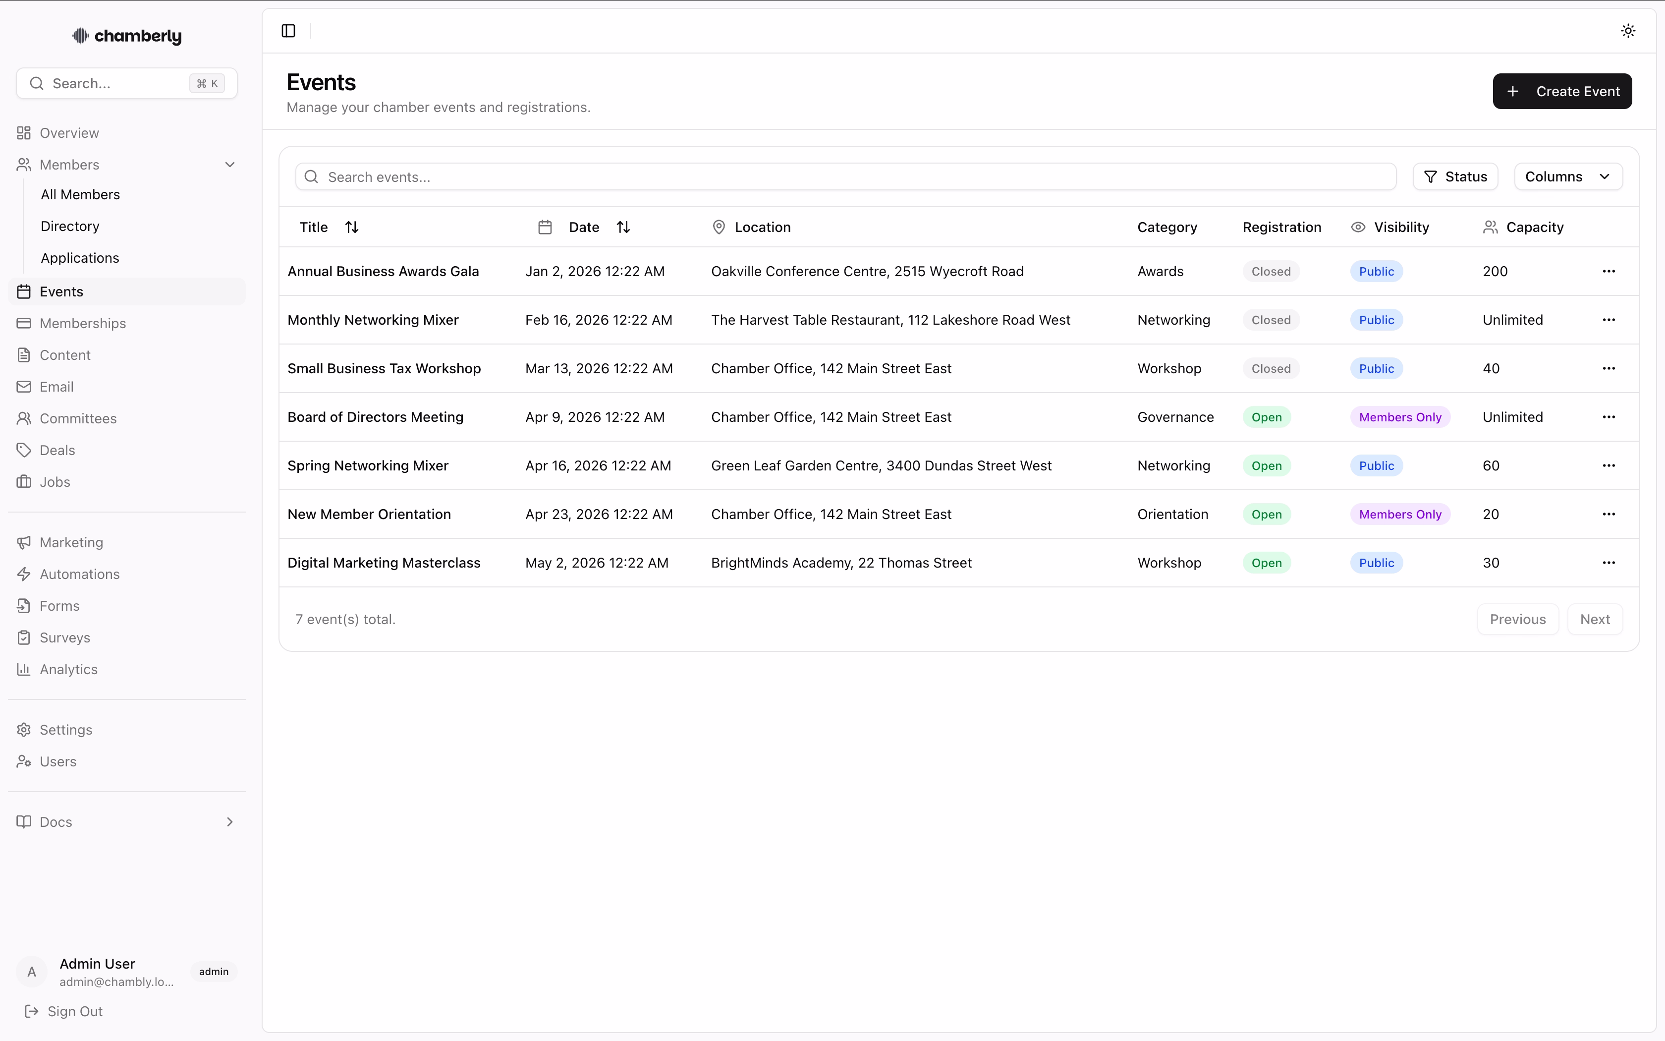Click Closed badge for Annual Business Awards Gala
This screenshot has width=1665, height=1041.
[1271, 271]
